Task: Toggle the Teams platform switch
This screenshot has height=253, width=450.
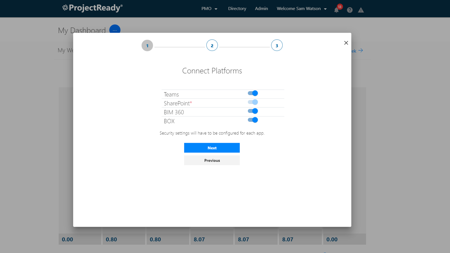Action: [253, 93]
